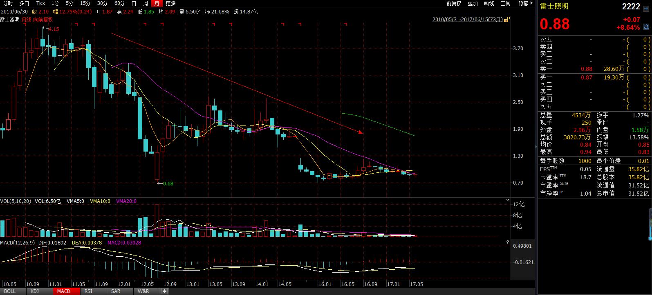
Task: Switch to the KDJ indicator tab
Action: point(34,291)
